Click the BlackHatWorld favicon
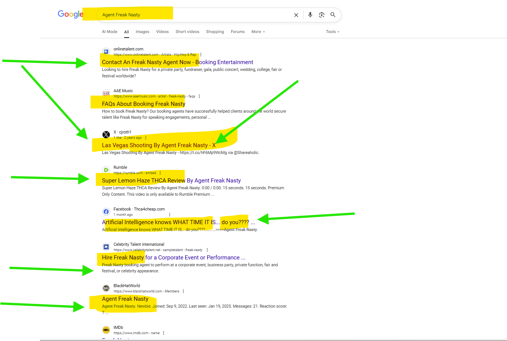507x341 pixels. (x=106, y=288)
